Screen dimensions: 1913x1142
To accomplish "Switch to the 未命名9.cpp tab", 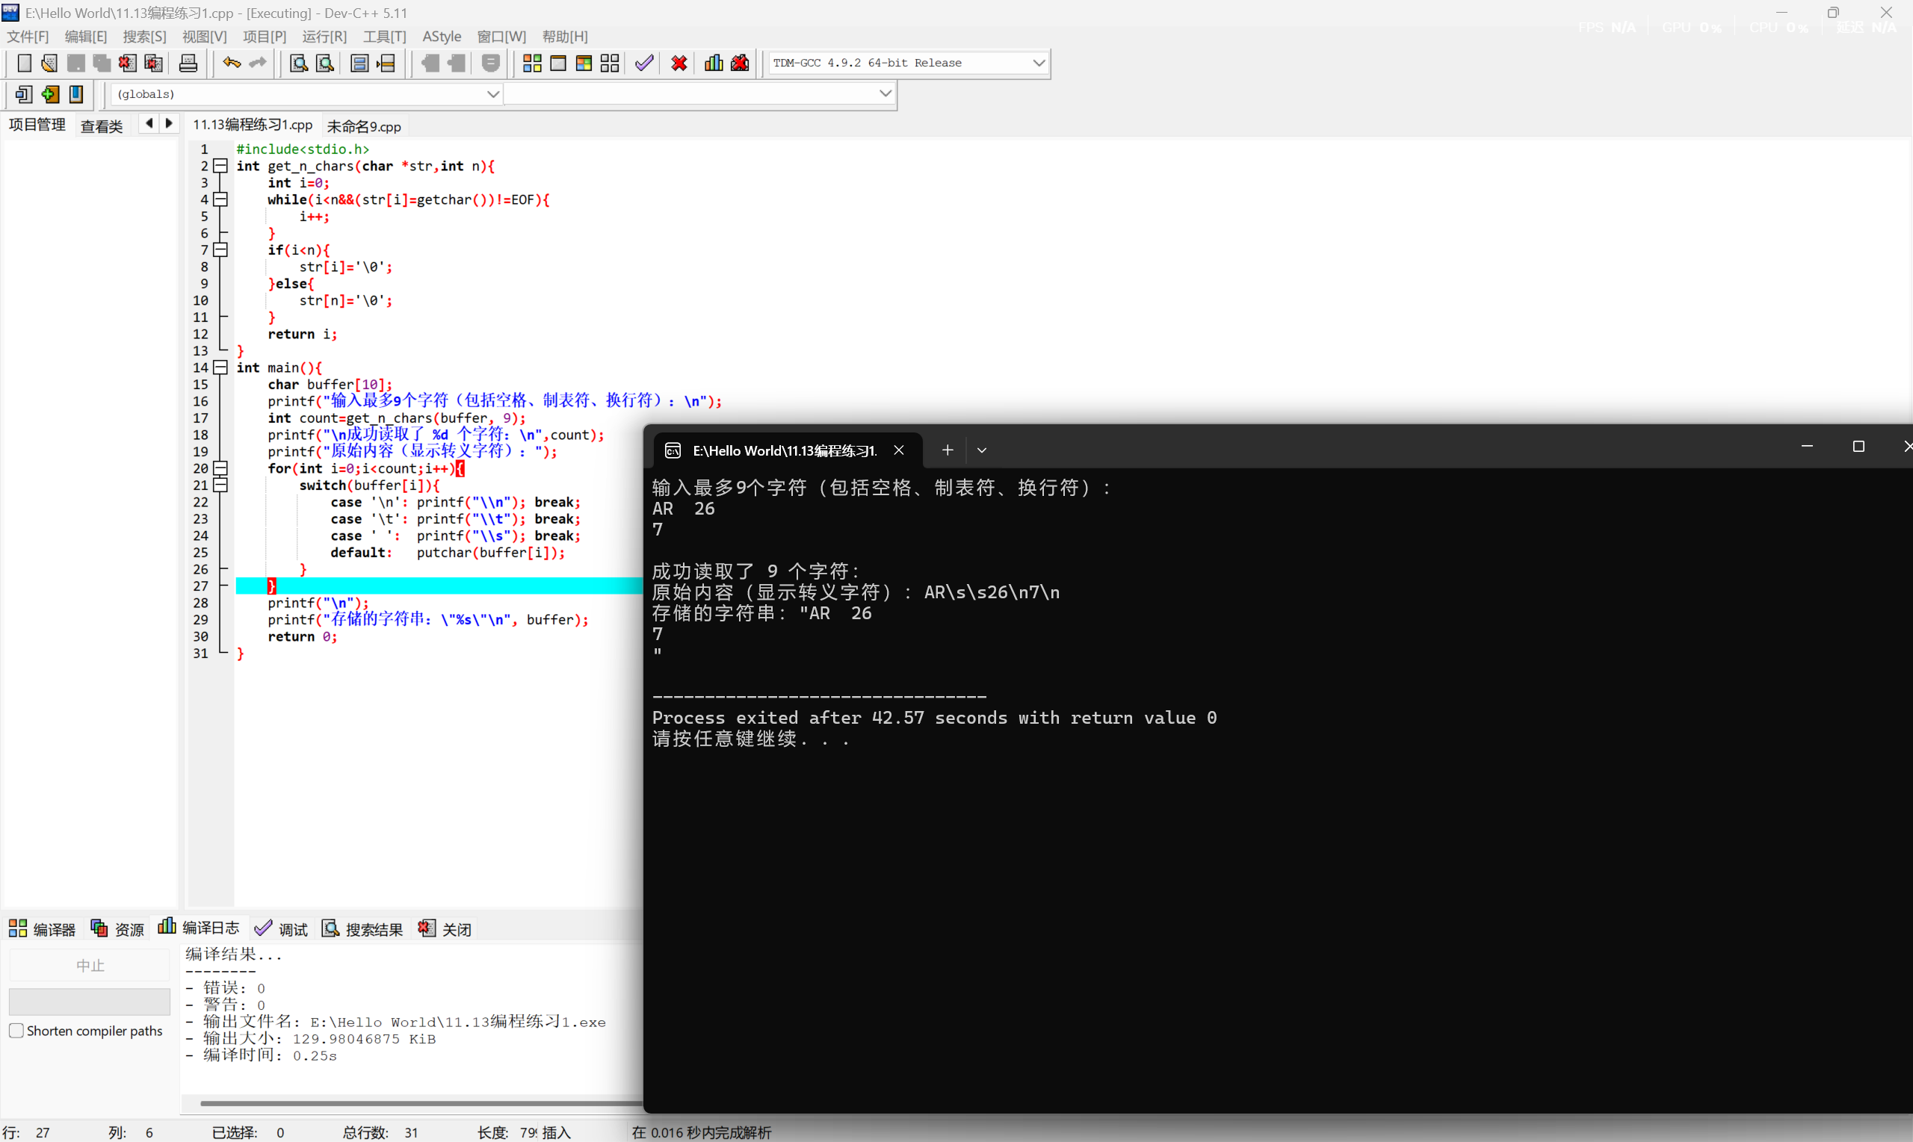I will pos(363,126).
